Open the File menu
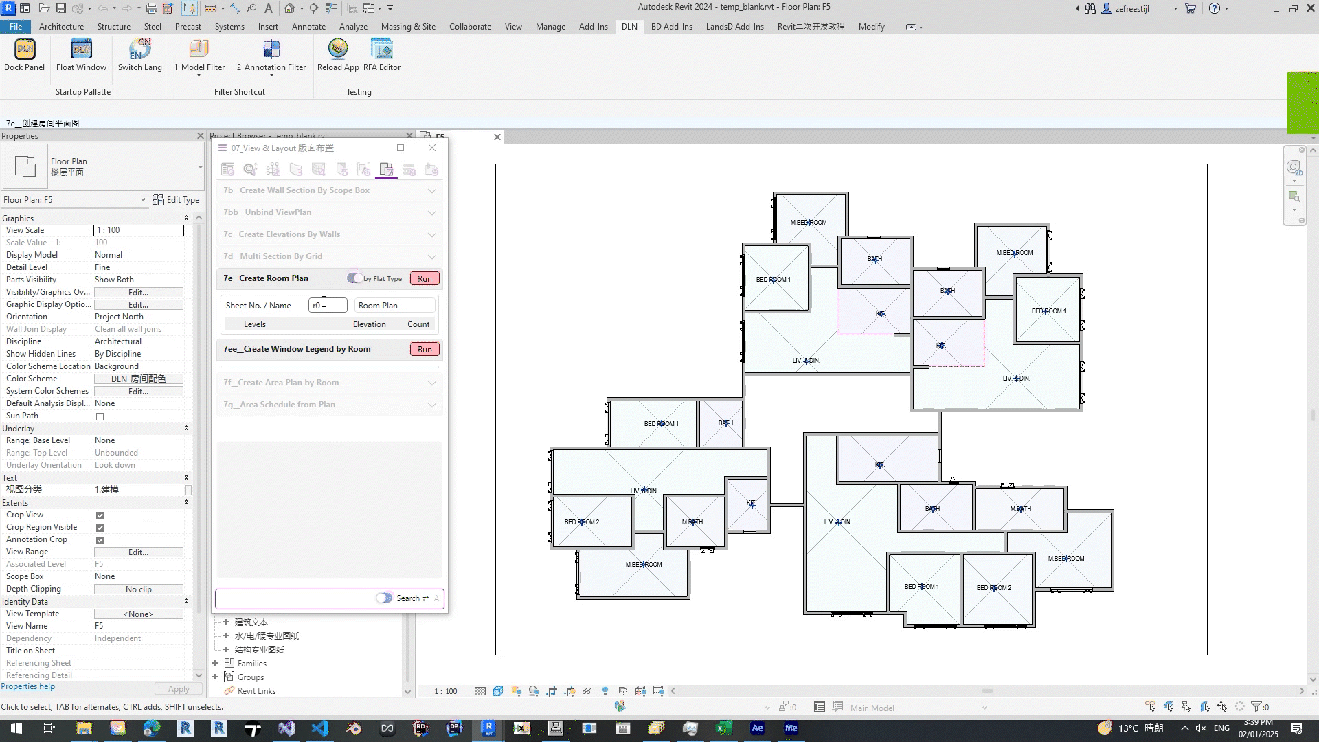Viewport: 1319px width, 742px height. click(16, 27)
